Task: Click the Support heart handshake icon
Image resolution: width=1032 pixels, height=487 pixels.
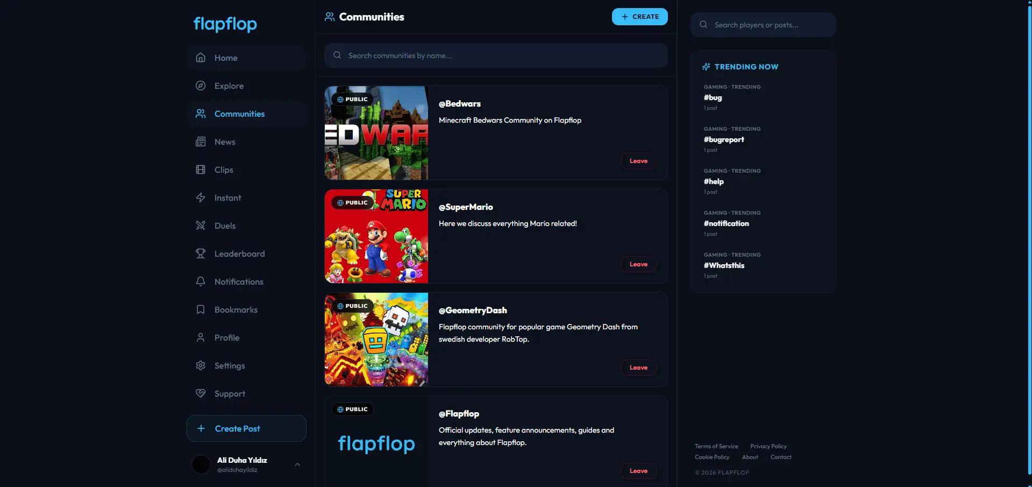Action: pyautogui.click(x=201, y=393)
